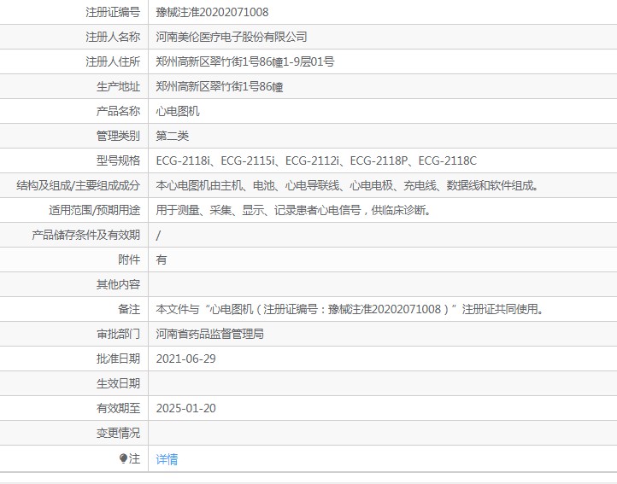617x484 pixels.
Task: Click the 注册证编号 label
Action: (x=113, y=12)
